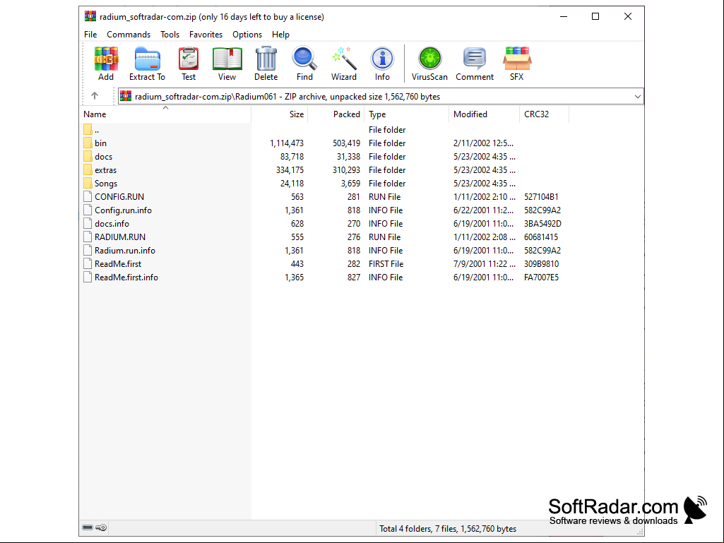Launch the Wizard wand tool

[x=343, y=64]
